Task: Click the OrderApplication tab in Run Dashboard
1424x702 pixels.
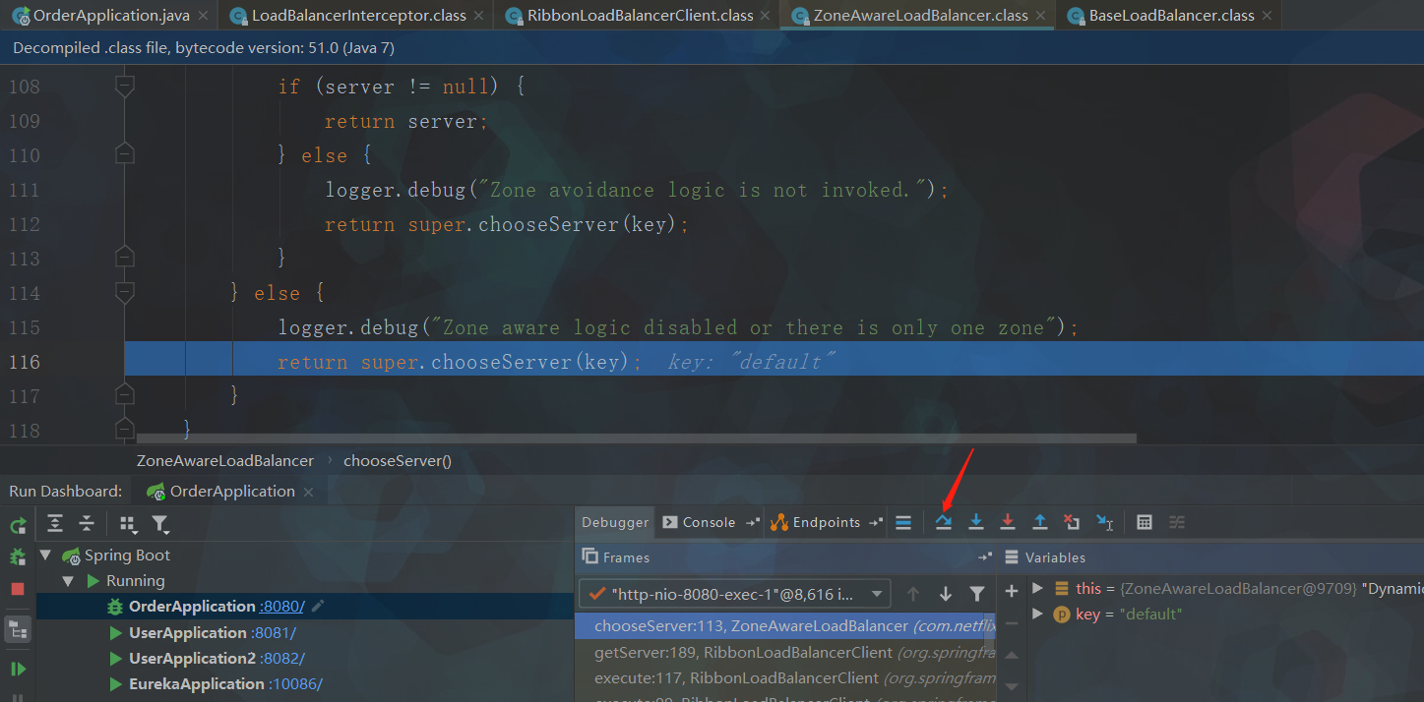Action: pyautogui.click(x=232, y=492)
